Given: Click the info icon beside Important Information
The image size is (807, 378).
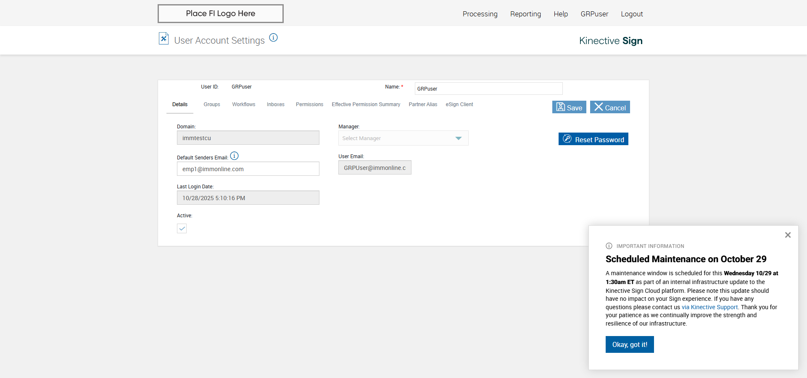Looking at the screenshot, I should [x=609, y=246].
